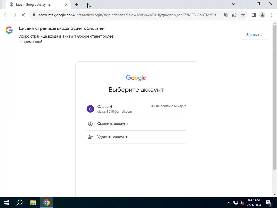The image size is (277, 208).
Task: Click the Вы не вошли в аккаунт text
Action: [168, 106]
